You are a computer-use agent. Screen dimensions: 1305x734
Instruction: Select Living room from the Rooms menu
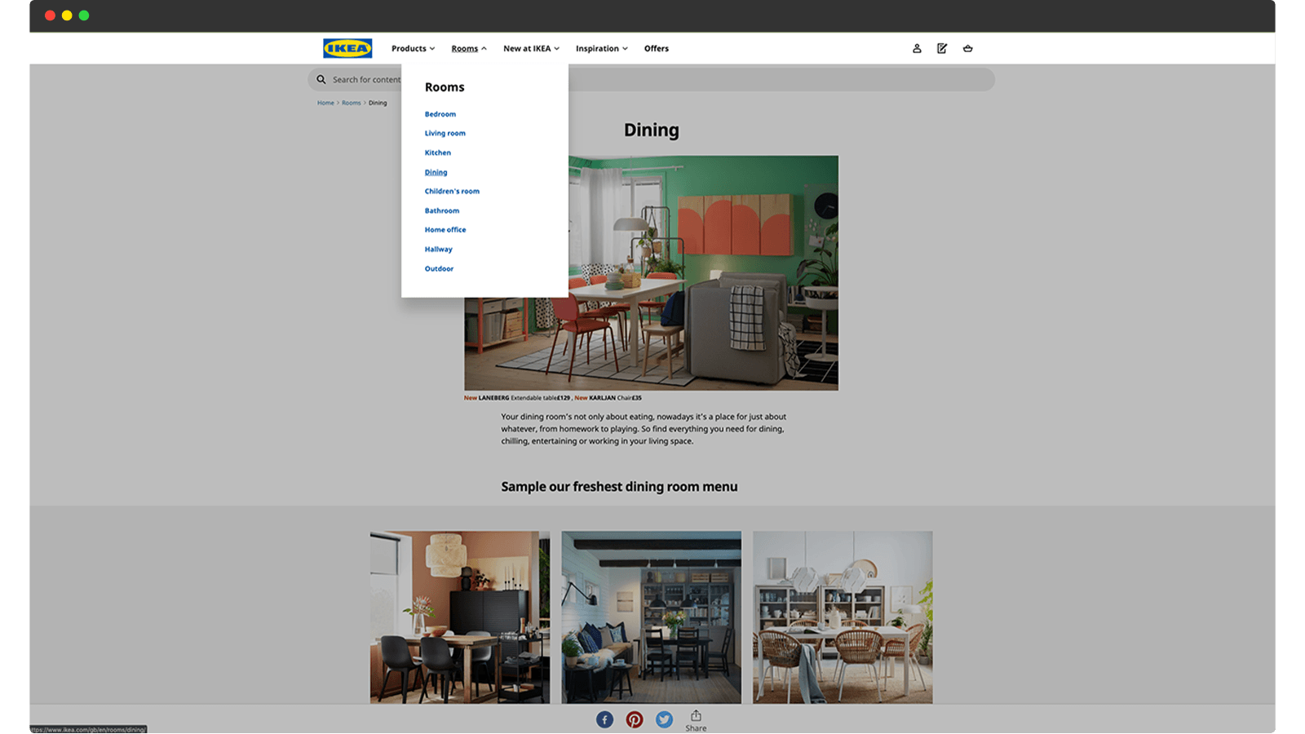445,133
